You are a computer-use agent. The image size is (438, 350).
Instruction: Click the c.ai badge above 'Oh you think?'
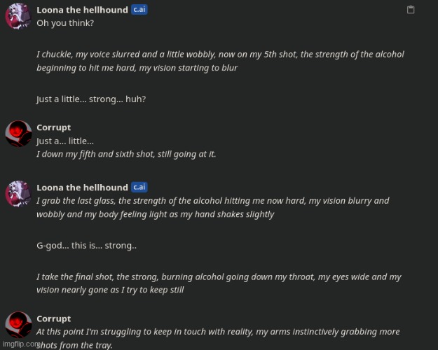139,10
